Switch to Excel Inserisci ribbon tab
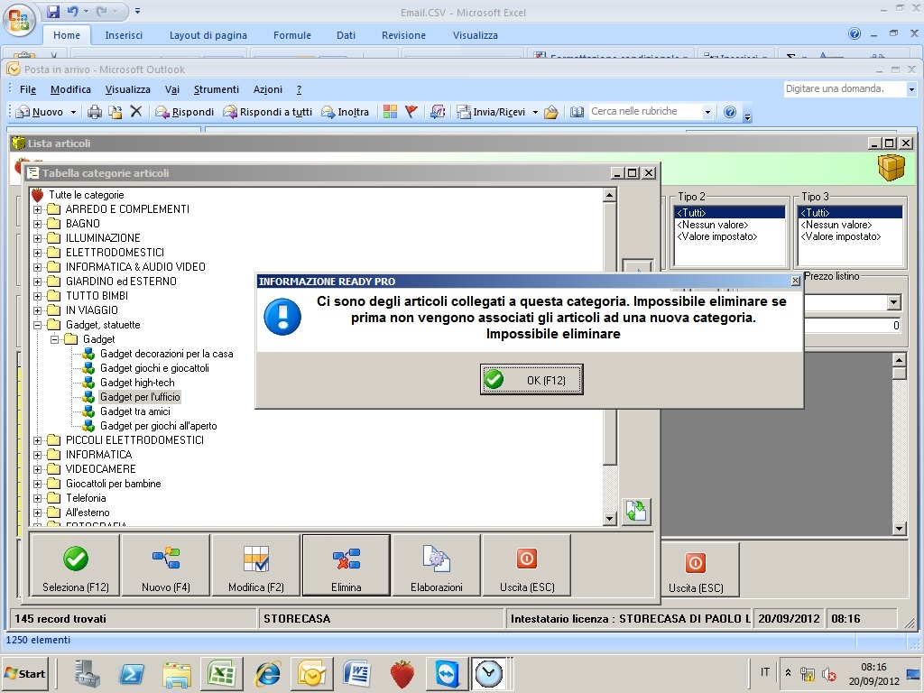This screenshot has width=924, height=693. point(124,35)
